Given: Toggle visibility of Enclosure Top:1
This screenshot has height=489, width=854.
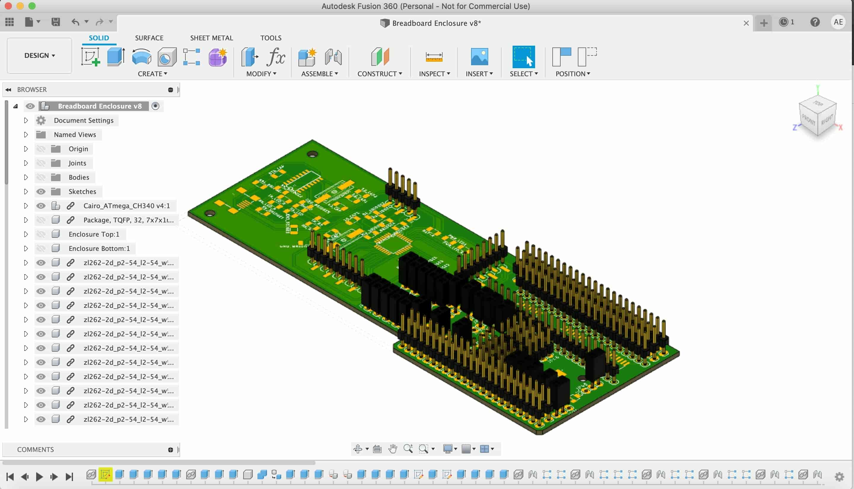Looking at the screenshot, I should tap(41, 234).
